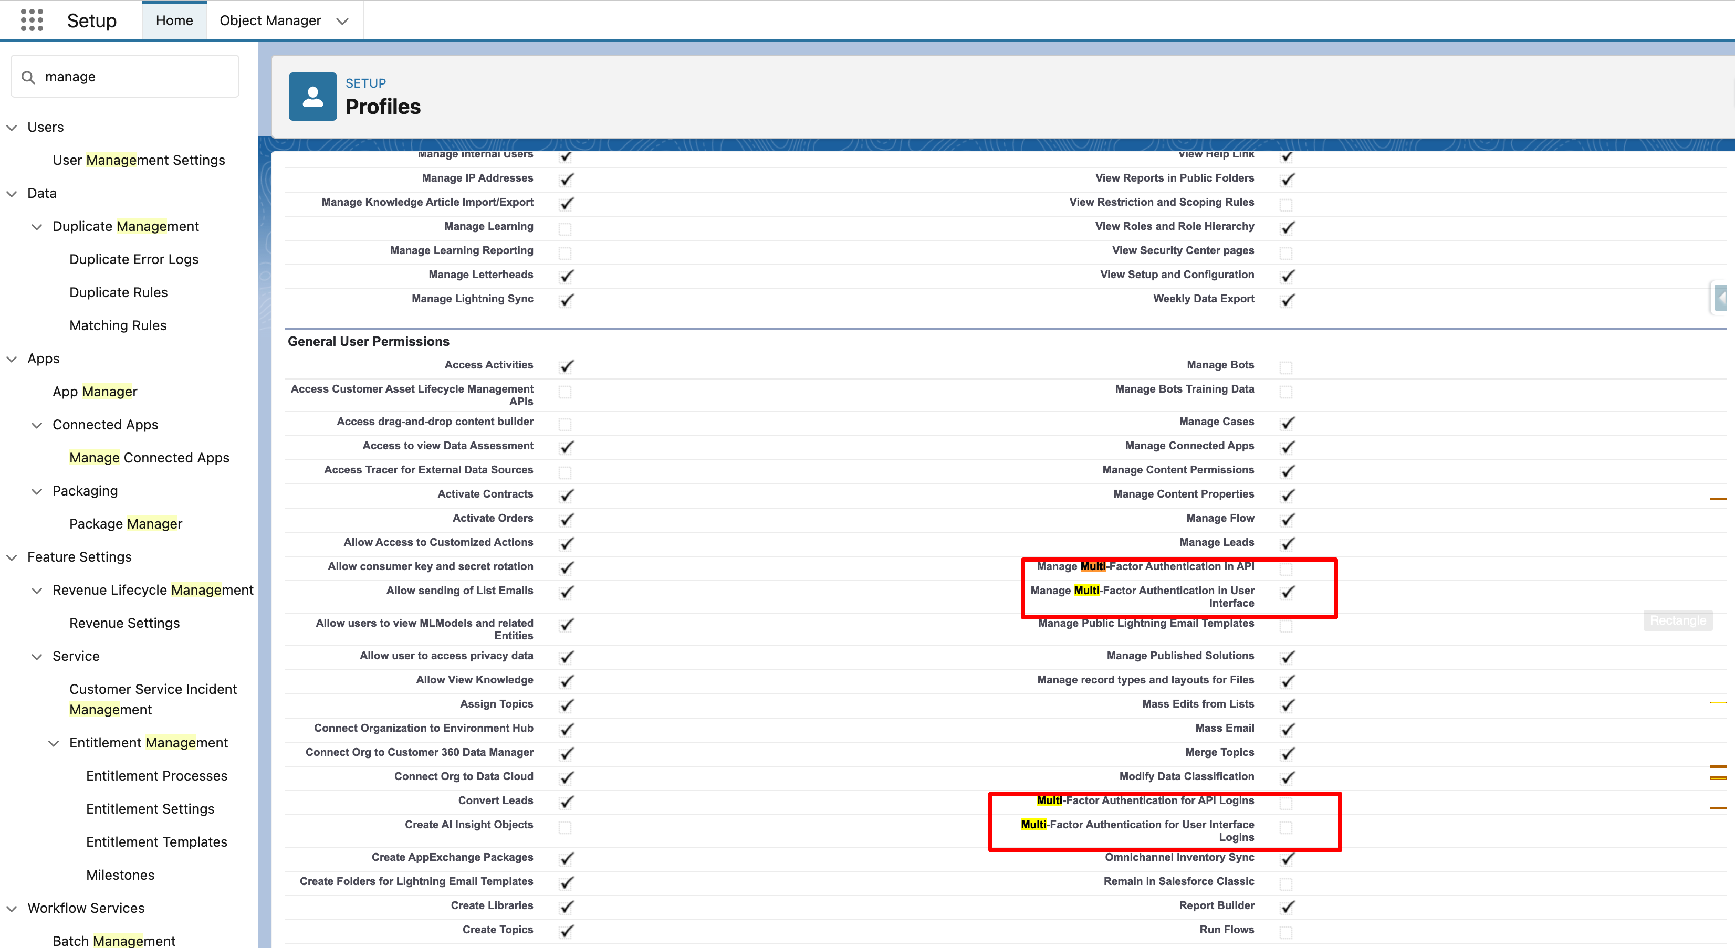Open the Object Manager dropdown arrow
The width and height of the screenshot is (1735, 948).
342,21
